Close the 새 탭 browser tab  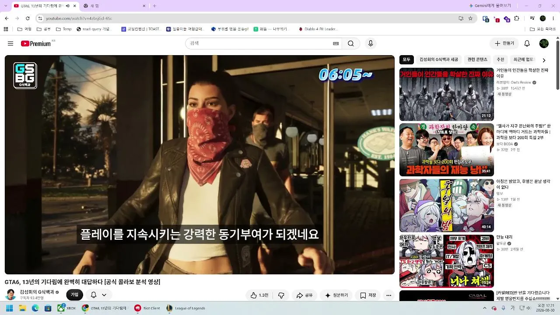coord(144,6)
